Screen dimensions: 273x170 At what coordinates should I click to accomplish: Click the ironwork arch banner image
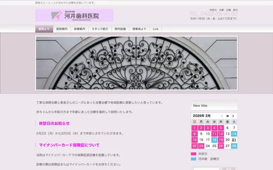pos(136,63)
